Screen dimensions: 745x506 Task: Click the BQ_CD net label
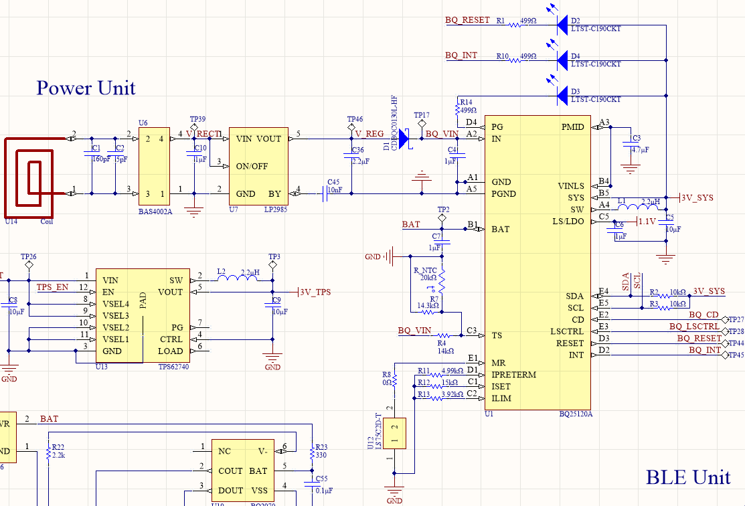coord(704,315)
